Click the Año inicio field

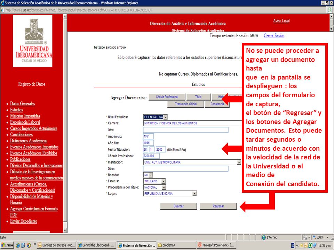pos(148,136)
